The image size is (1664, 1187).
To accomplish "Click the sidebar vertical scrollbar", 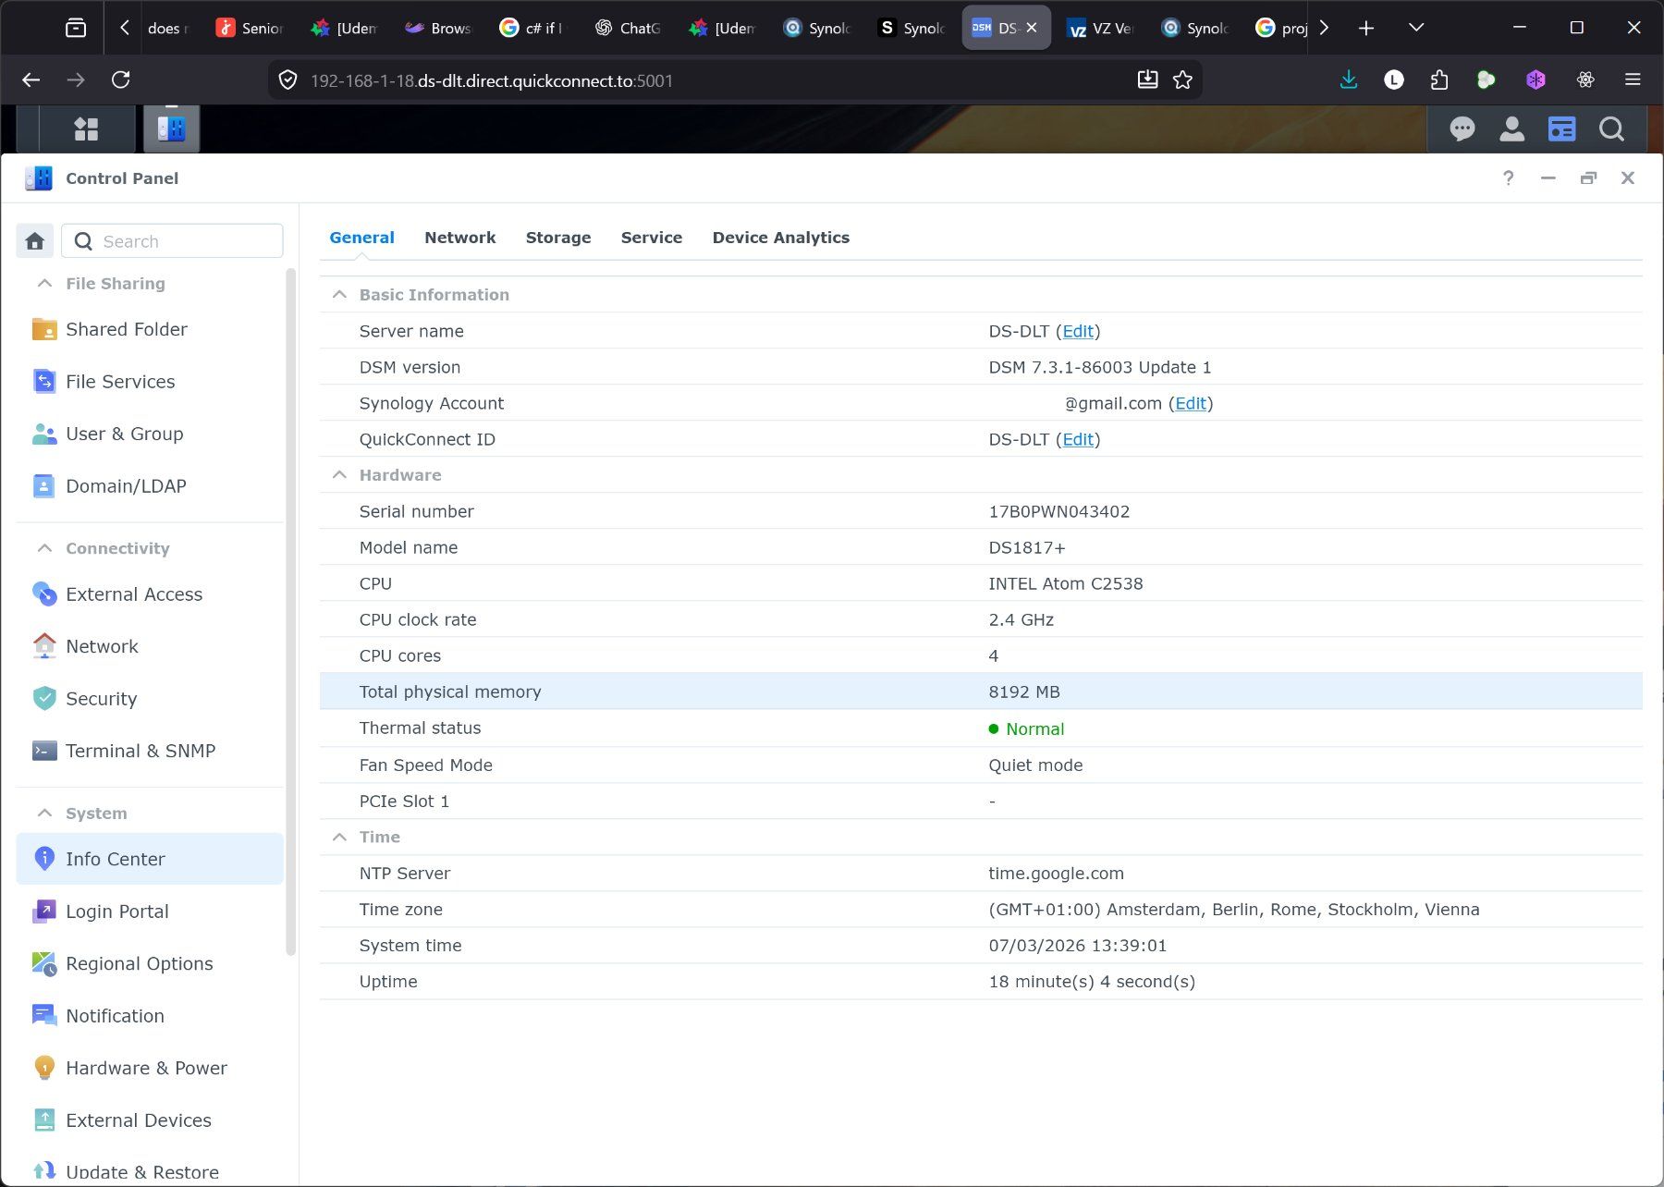I will [x=290, y=610].
